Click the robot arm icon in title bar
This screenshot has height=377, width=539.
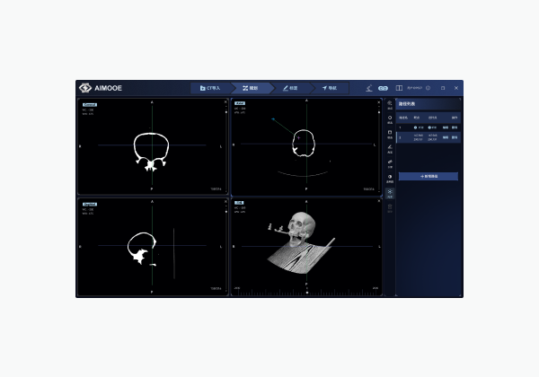[x=369, y=88]
